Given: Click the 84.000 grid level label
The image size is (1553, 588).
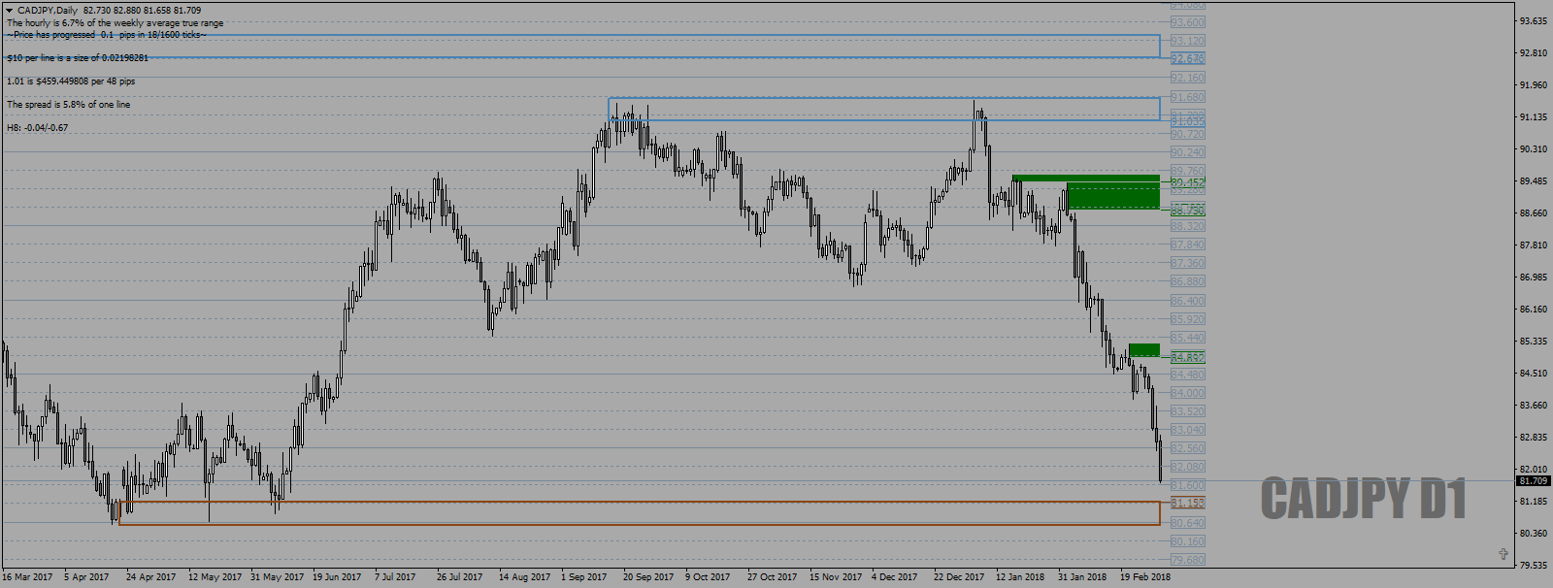Looking at the screenshot, I should pyautogui.click(x=1187, y=393).
